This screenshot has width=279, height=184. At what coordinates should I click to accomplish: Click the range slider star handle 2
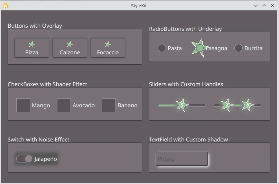[227, 105]
